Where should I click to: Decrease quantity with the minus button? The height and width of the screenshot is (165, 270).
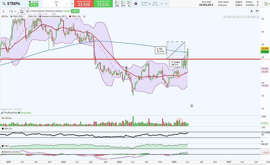pos(46,4)
